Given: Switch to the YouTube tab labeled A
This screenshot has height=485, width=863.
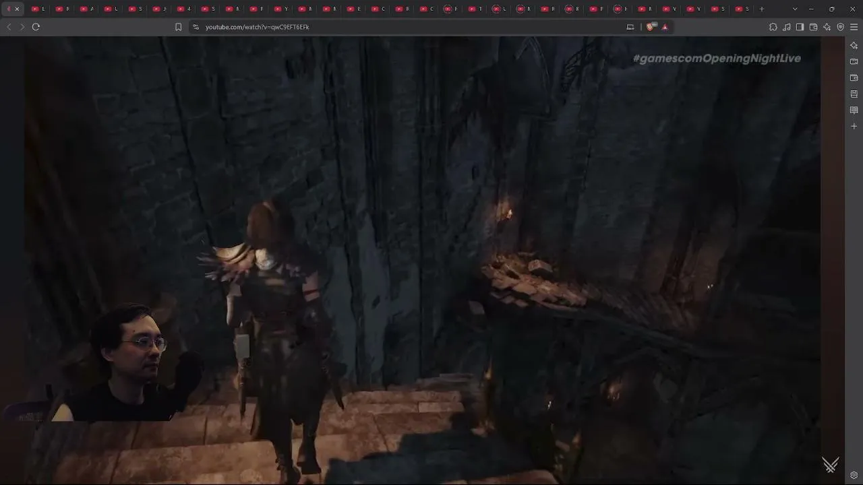Looking at the screenshot, I should point(86,9).
